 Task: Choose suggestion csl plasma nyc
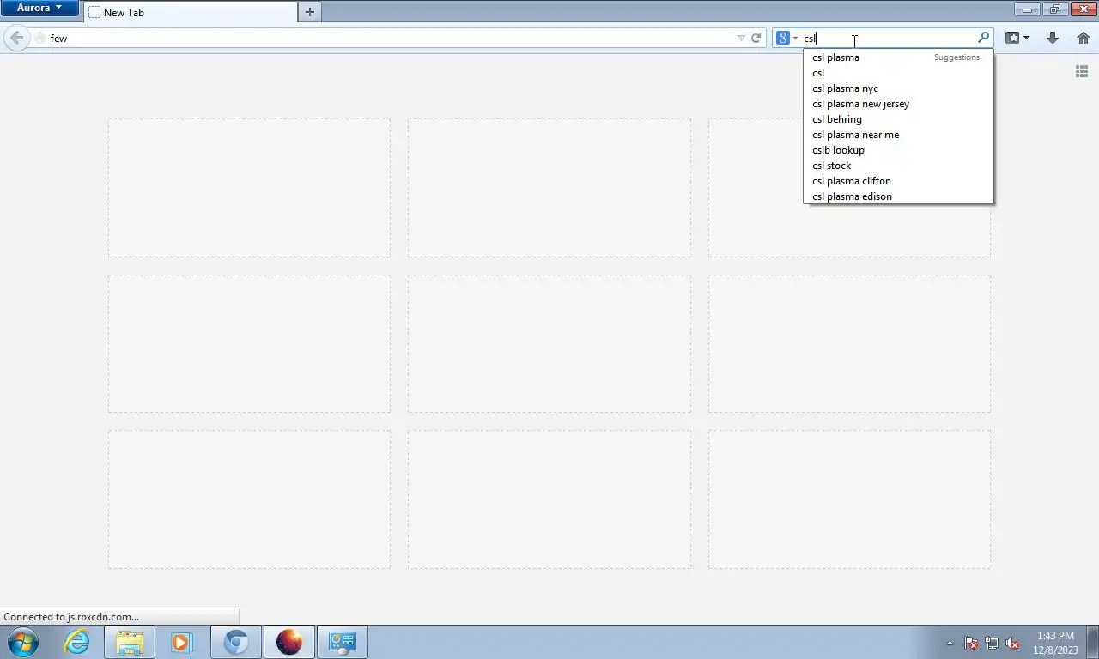(898, 88)
